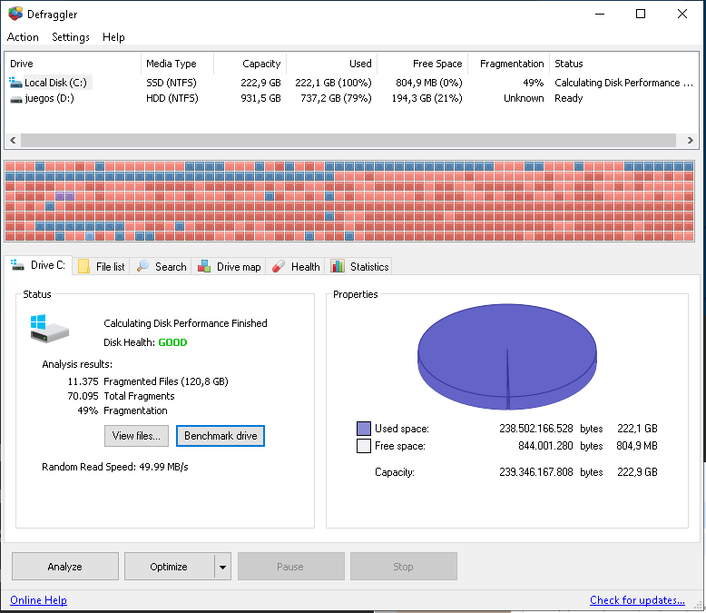Click the File list folder icon
The height and width of the screenshot is (613, 706).
83,266
